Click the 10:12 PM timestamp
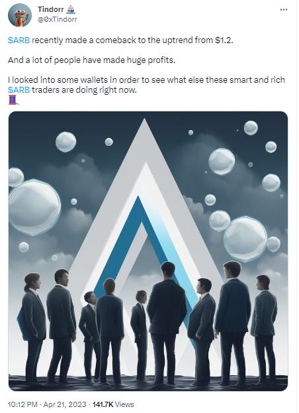This screenshot has width=299, height=413. click(x=23, y=404)
